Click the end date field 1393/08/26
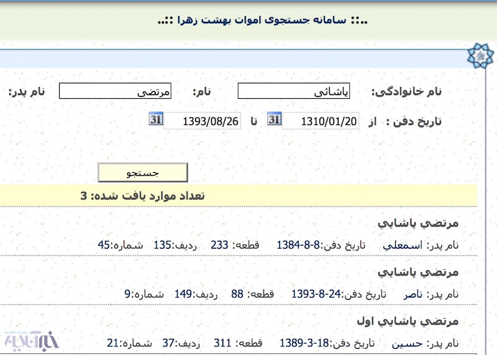497x355 pixels. point(203,121)
